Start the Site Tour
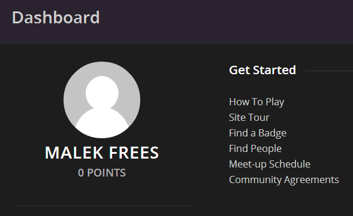The width and height of the screenshot is (353, 216). (249, 117)
